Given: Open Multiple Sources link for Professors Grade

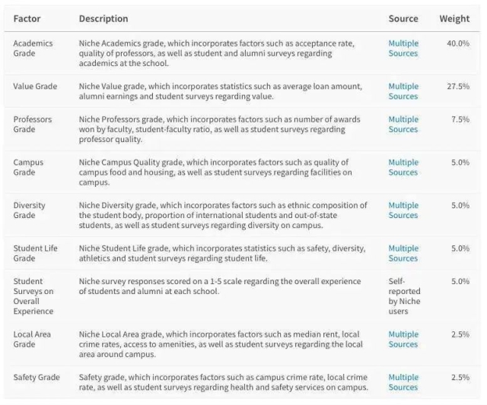Looking at the screenshot, I should [403, 125].
